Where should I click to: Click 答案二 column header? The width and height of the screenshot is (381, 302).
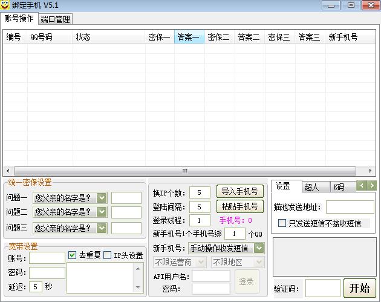pos(250,37)
